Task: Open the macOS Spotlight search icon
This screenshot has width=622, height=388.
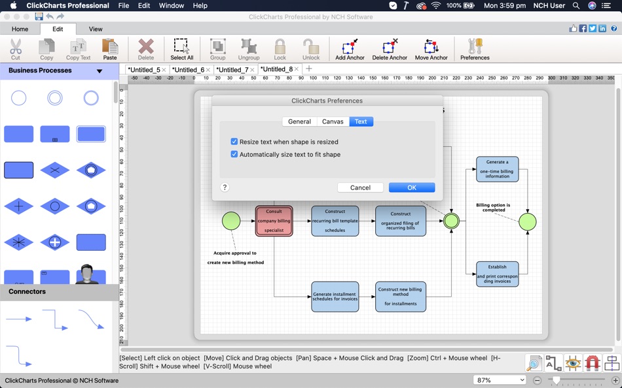Action: tap(576, 5)
